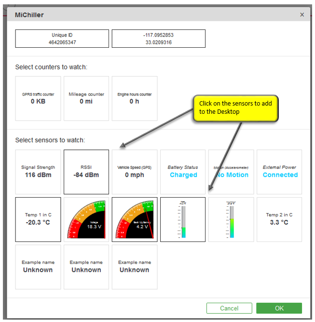
Task: Deselect the Temp 1 in C sensor
Action: click(38, 219)
